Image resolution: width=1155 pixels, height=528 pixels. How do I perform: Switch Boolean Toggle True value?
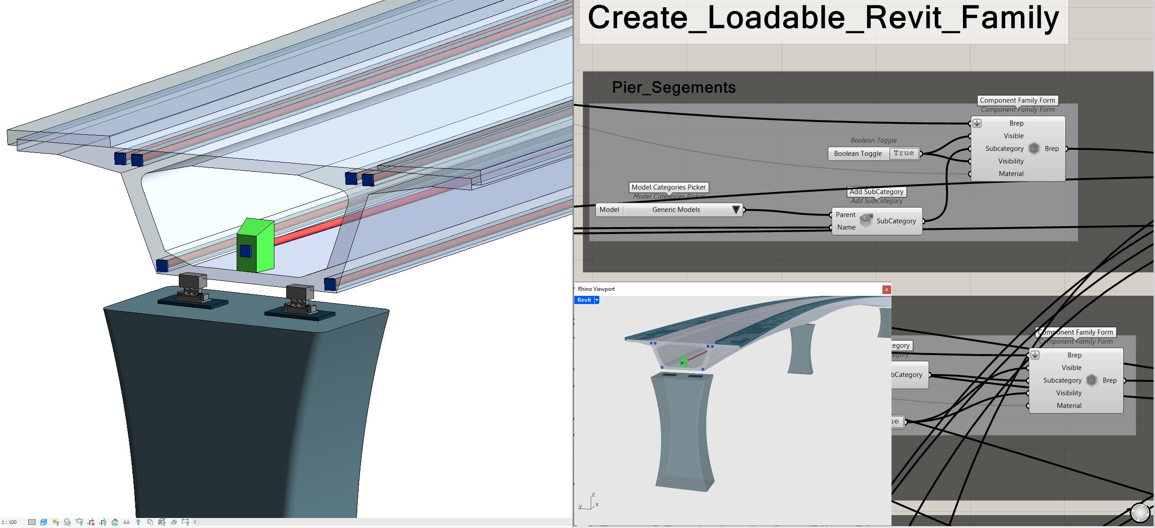tap(903, 153)
